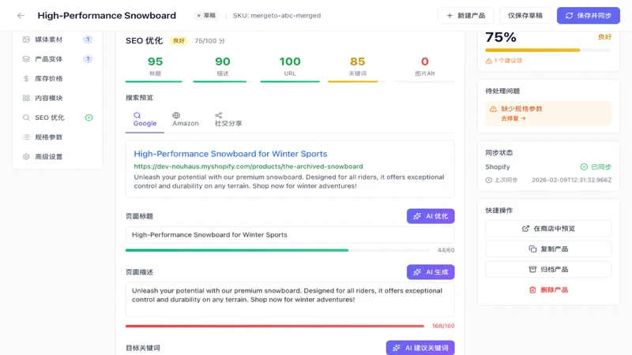Click the 关键词 score 85
The height and width of the screenshot is (355, 632).
point(357,62)
